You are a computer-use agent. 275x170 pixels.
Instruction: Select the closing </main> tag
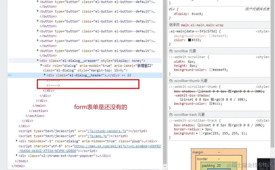[x=39, y=106]
